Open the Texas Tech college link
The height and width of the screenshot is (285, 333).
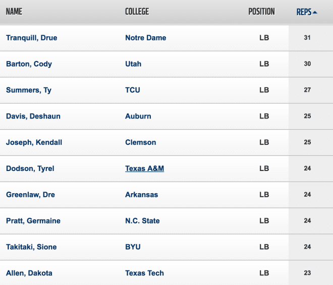click(144, 273)
